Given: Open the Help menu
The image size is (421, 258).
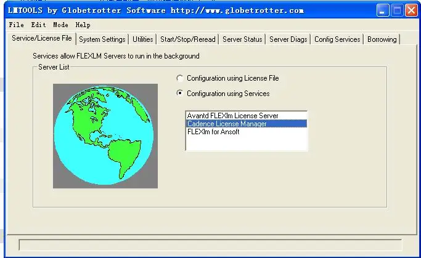Looking at the screenshot, I should point(83,25).
